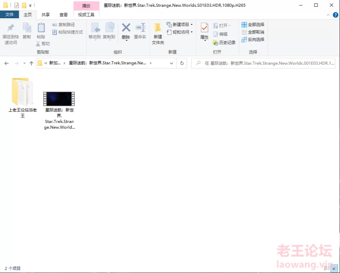This screenshot has width=340, height=273.
Task: Open History (历史记录)
Action: (224, 43)
